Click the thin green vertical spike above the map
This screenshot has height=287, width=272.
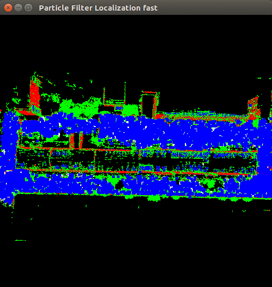click(125, 93)
